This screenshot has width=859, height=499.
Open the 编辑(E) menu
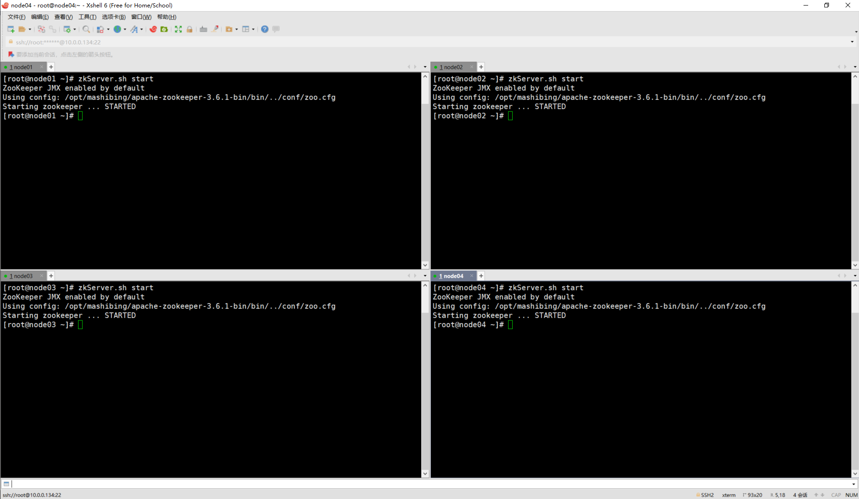[40, 17]
